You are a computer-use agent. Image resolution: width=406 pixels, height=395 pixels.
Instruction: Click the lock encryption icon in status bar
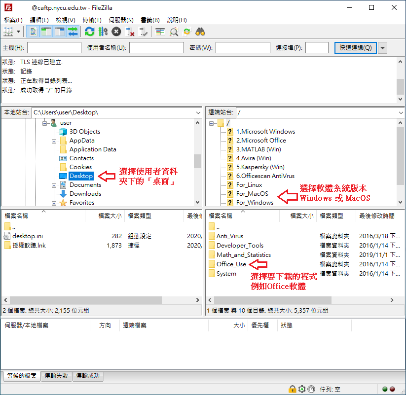(292, 389)
